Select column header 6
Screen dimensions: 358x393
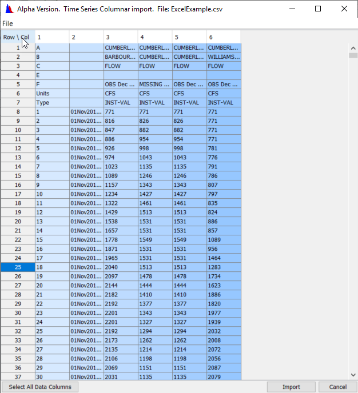coord(223,37)
